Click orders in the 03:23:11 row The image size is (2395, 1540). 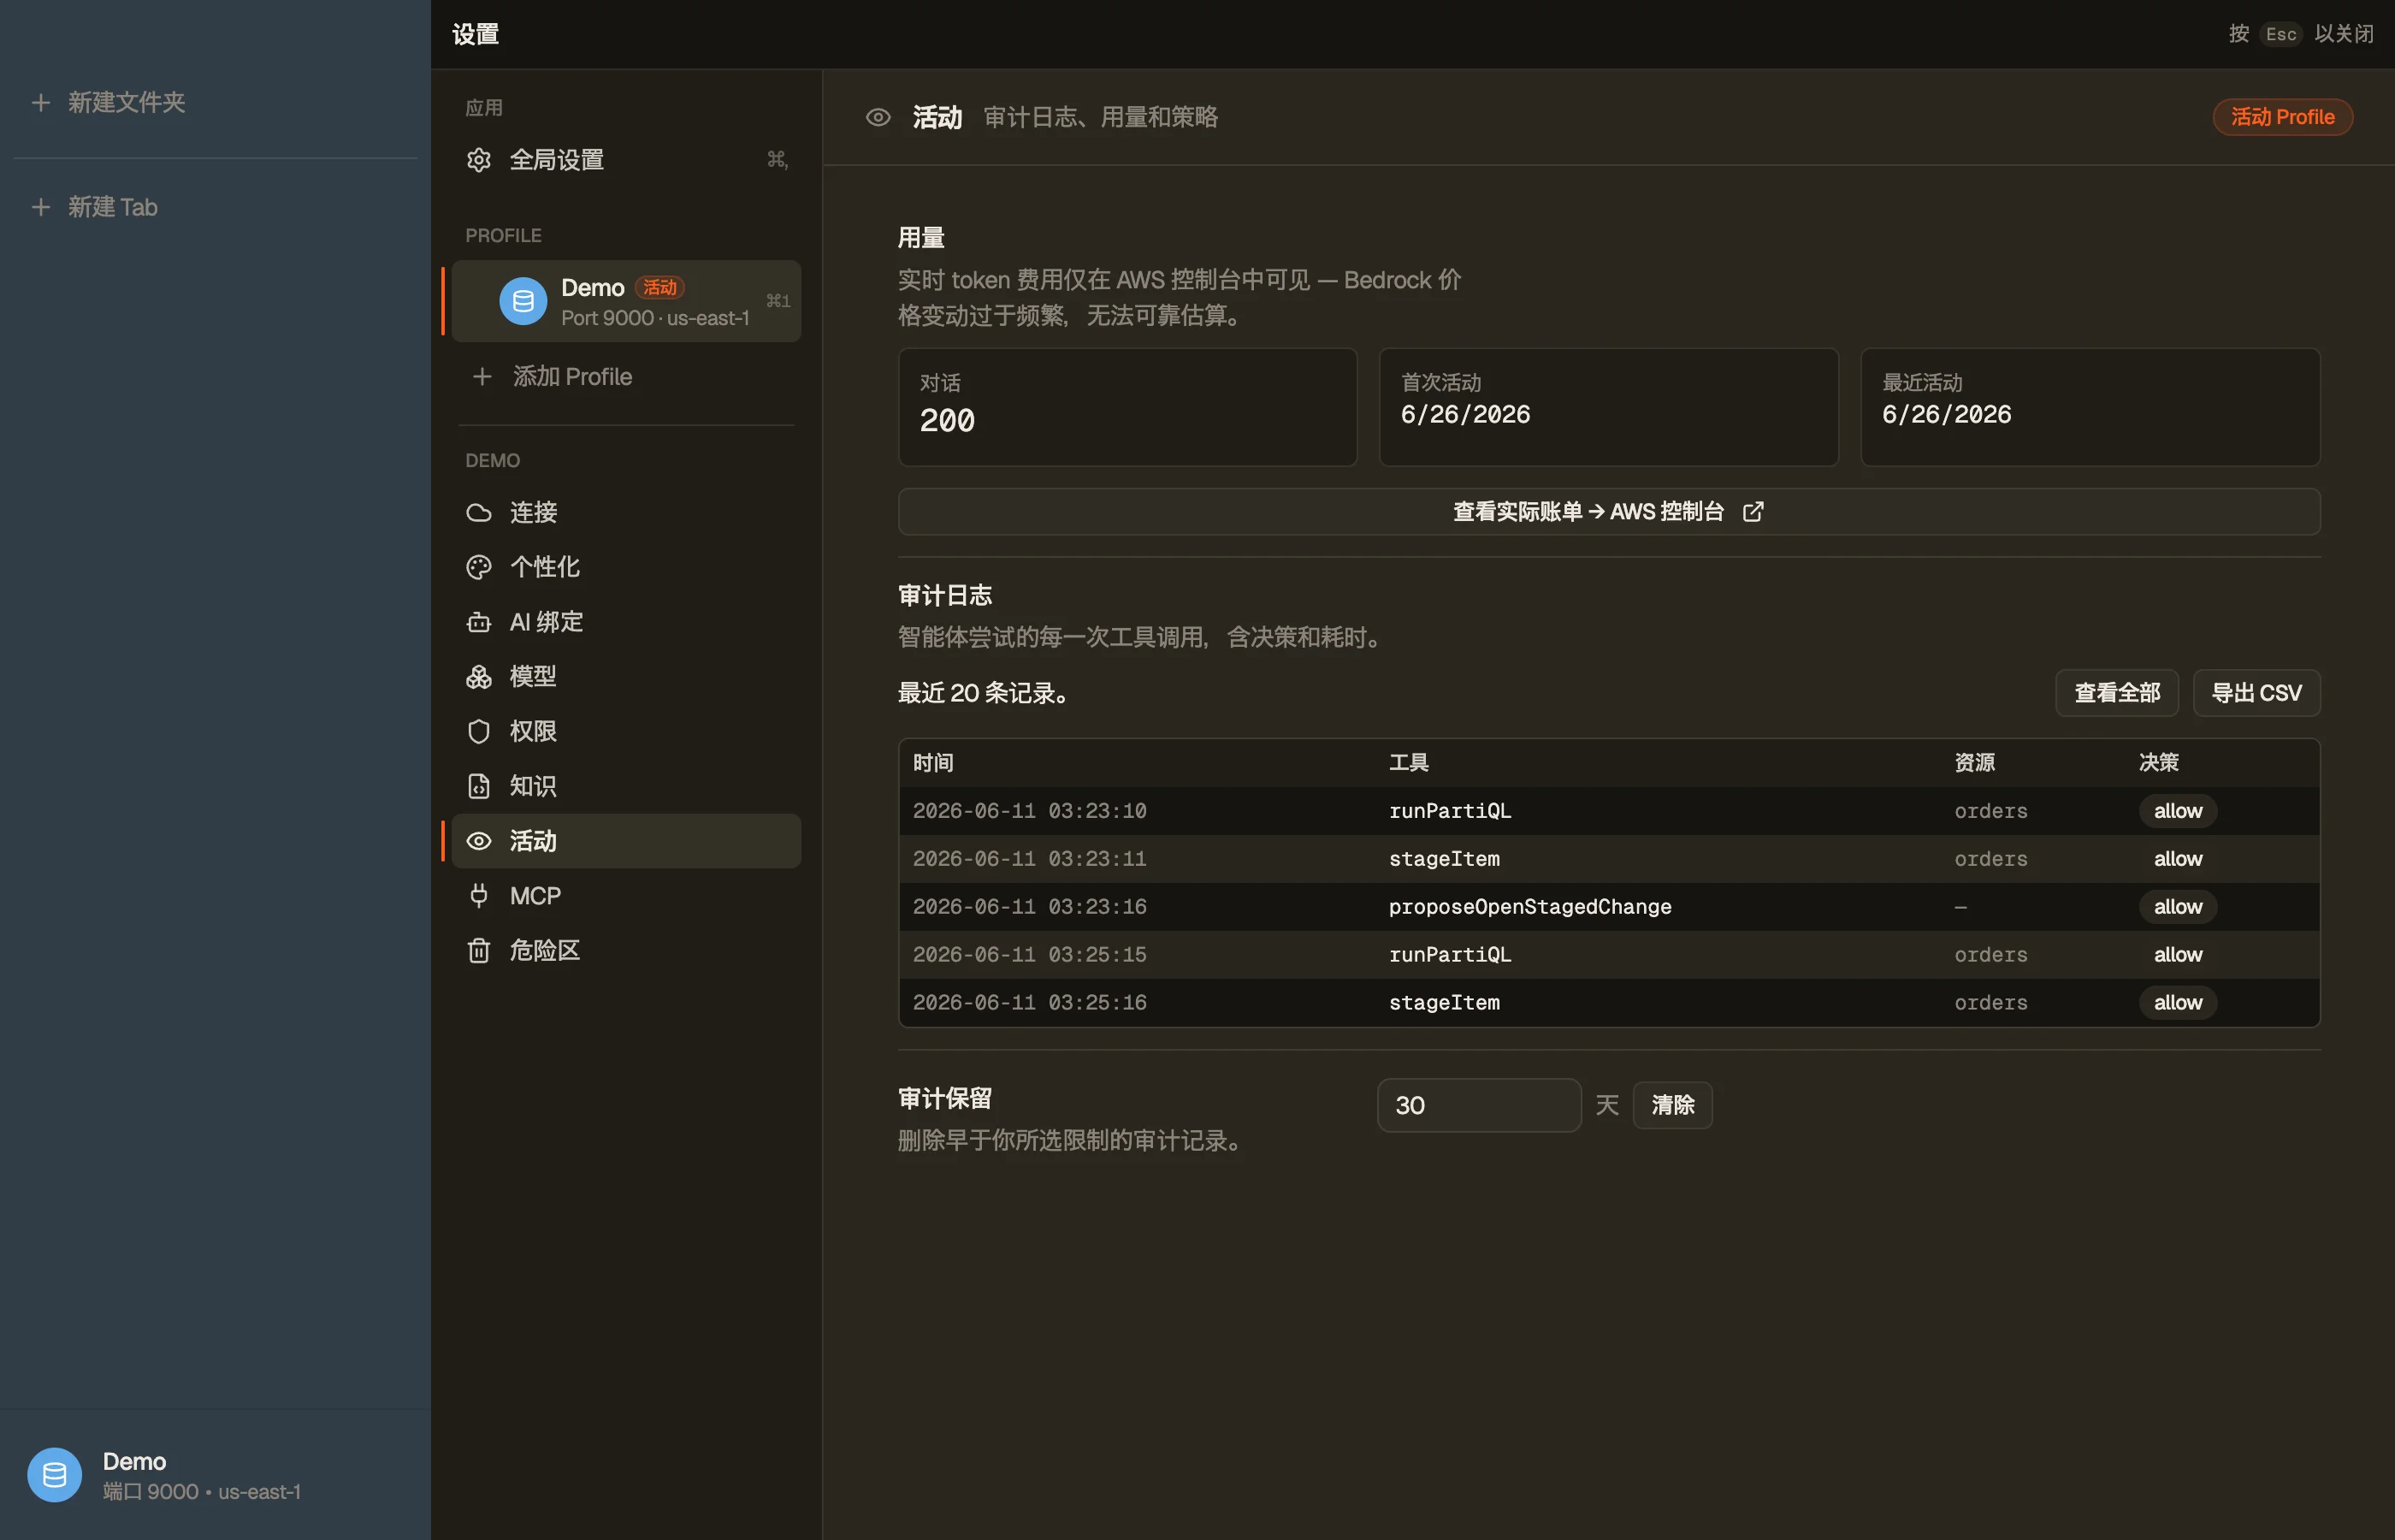click(1990, 859)
